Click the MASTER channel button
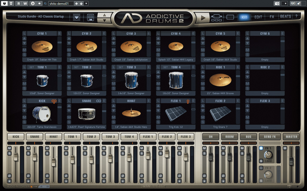This screenshot has width=307, height=191. pos(291,137)
